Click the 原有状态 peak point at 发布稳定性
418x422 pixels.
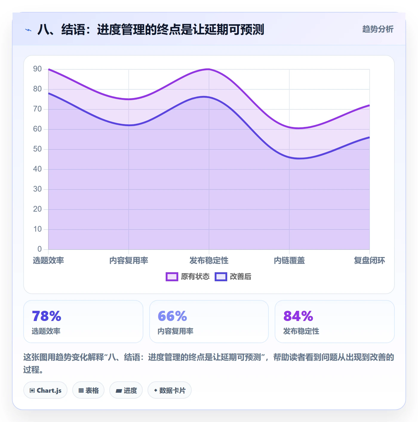click(209, 69)
